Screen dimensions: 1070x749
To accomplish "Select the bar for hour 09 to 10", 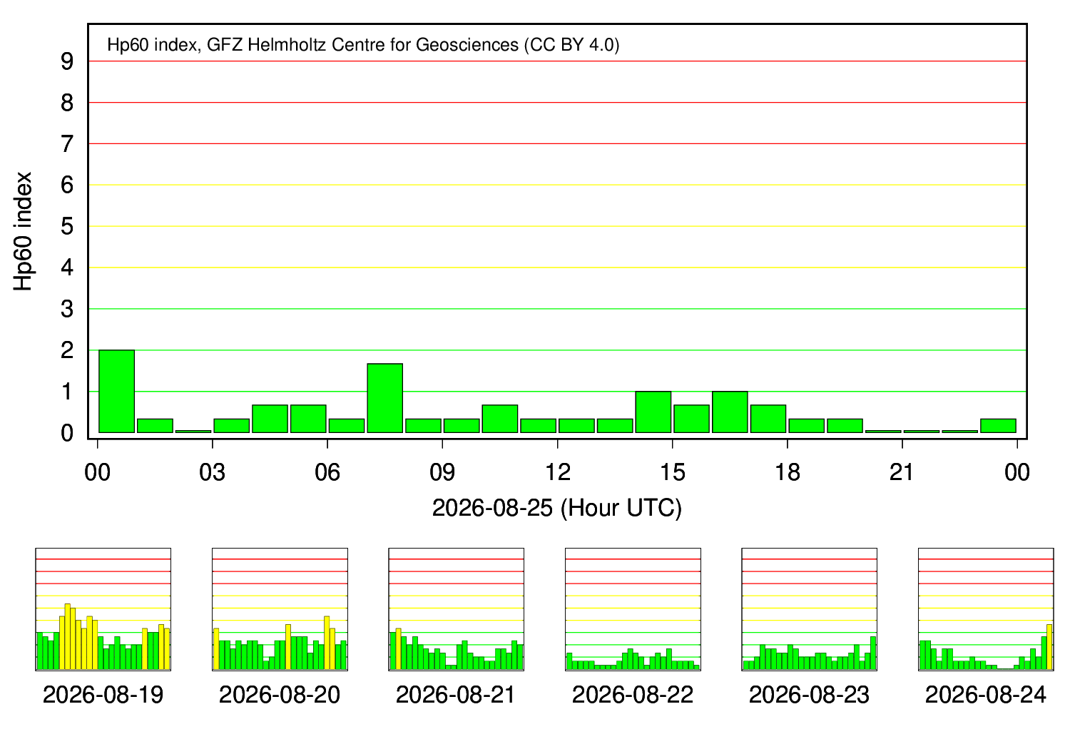I will click(462, 425).
